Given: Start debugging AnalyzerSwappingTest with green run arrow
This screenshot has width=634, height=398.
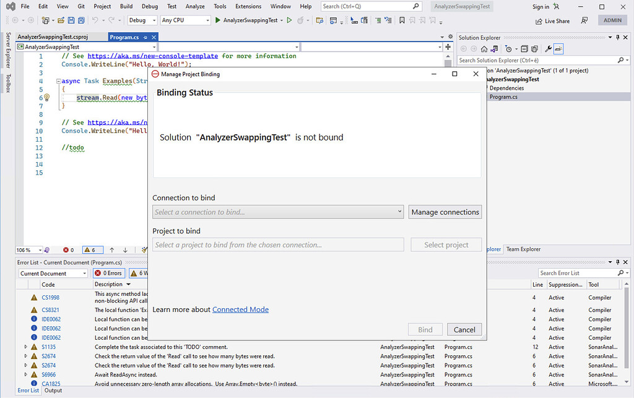Looking at the screenshot, I should click(x=218, y=20).
